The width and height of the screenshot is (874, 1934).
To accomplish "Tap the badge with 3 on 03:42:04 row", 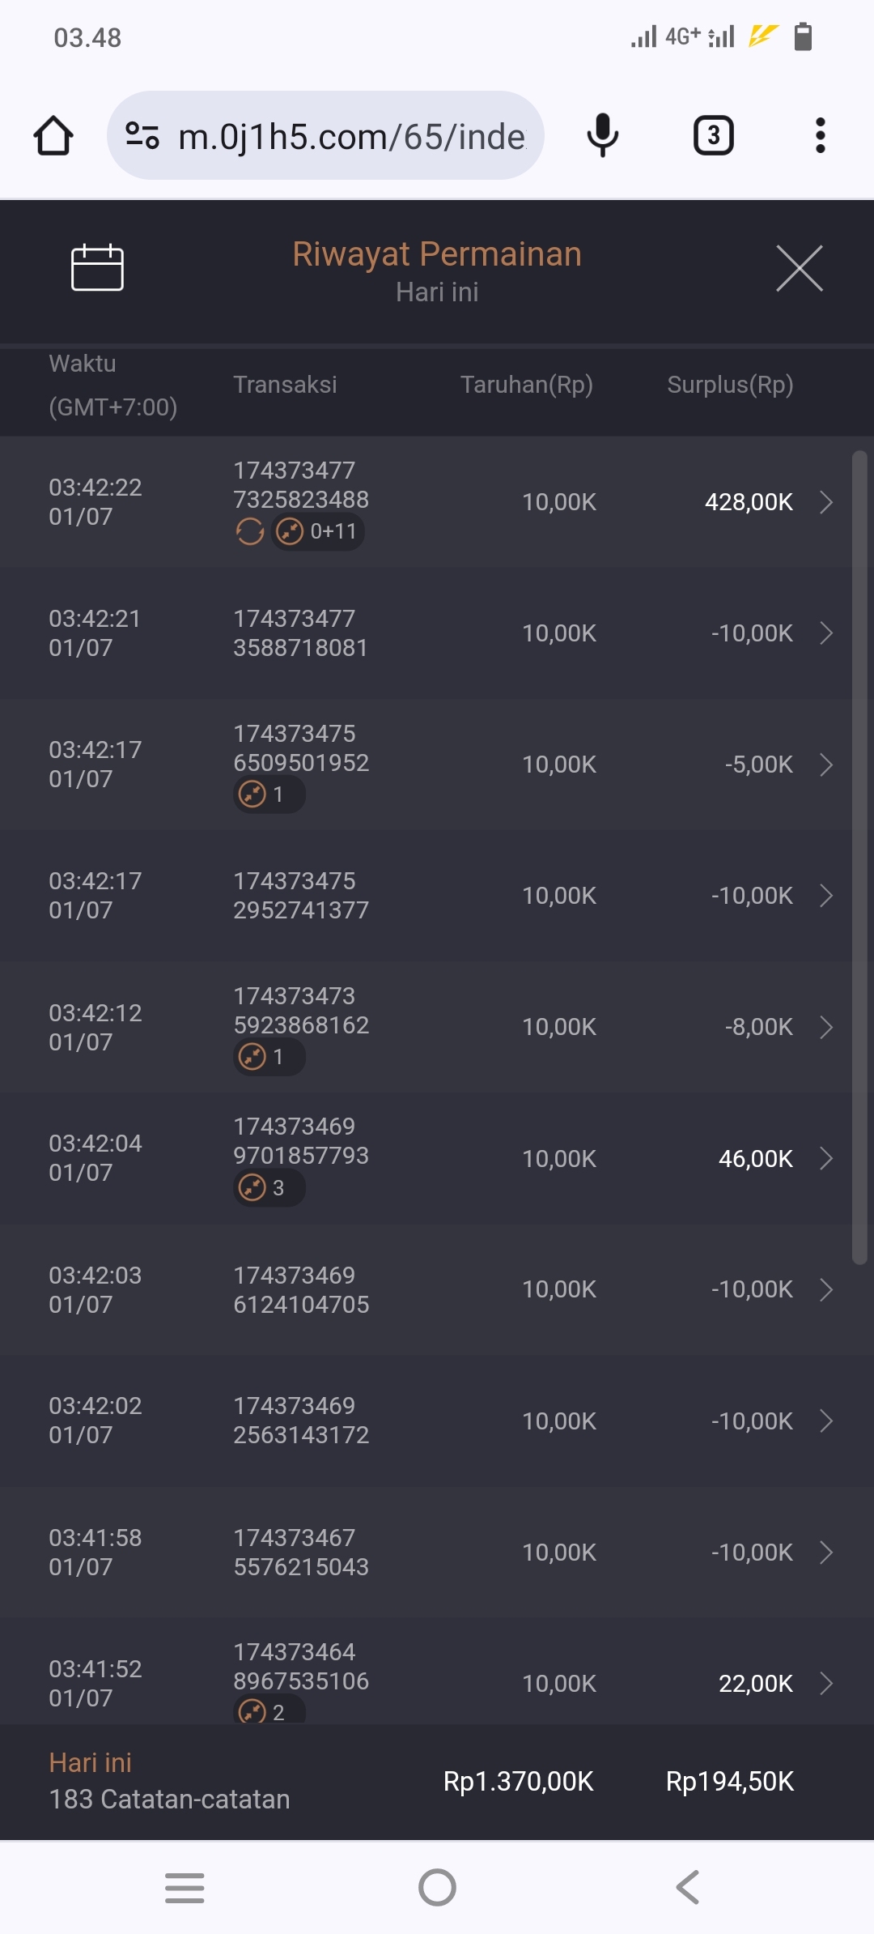I will coord(269,1188).
